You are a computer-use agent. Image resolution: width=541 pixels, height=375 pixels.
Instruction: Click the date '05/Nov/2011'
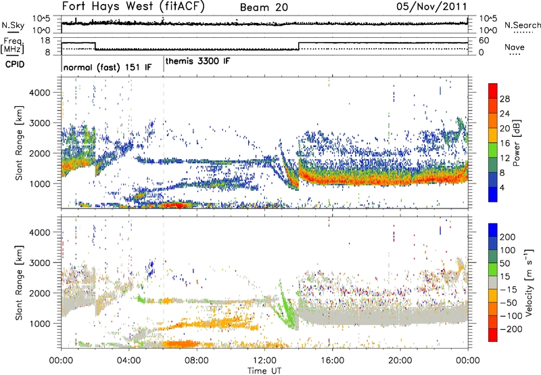point(431,6)
